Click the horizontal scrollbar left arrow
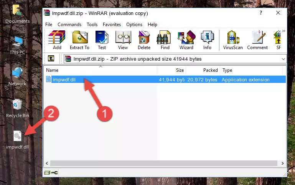This screenshot has width=295, height=185. click(x=47, y=164)
